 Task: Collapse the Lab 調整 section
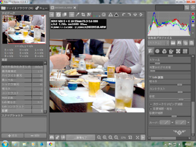click(151, 77)
